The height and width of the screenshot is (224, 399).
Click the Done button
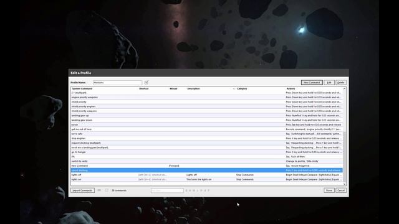tap(329, 190)
